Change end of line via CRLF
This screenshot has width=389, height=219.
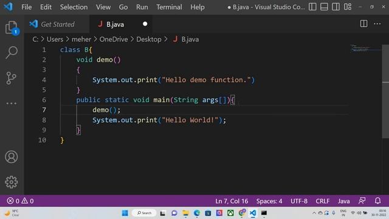pos(323,201)
